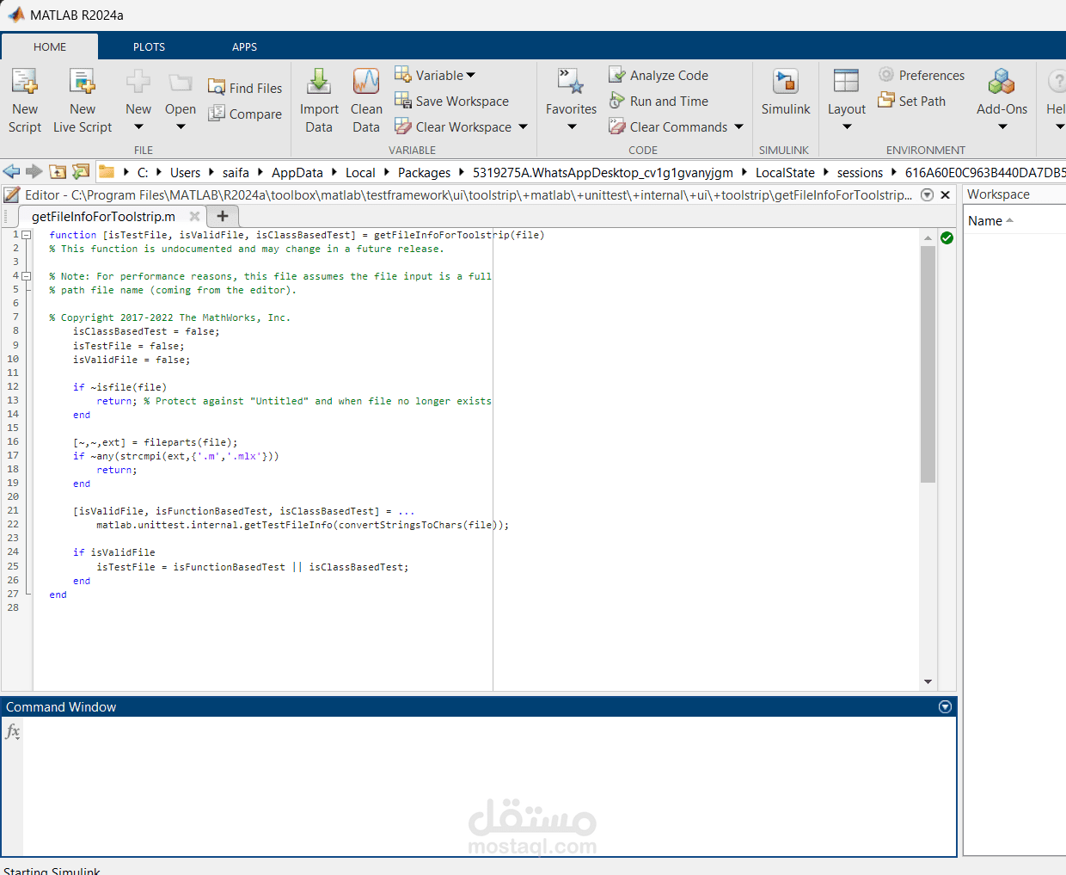The height and width of the screenshot is (875, 1066).
Task: Open Add-Ons menu
Action: (1002, 102)
